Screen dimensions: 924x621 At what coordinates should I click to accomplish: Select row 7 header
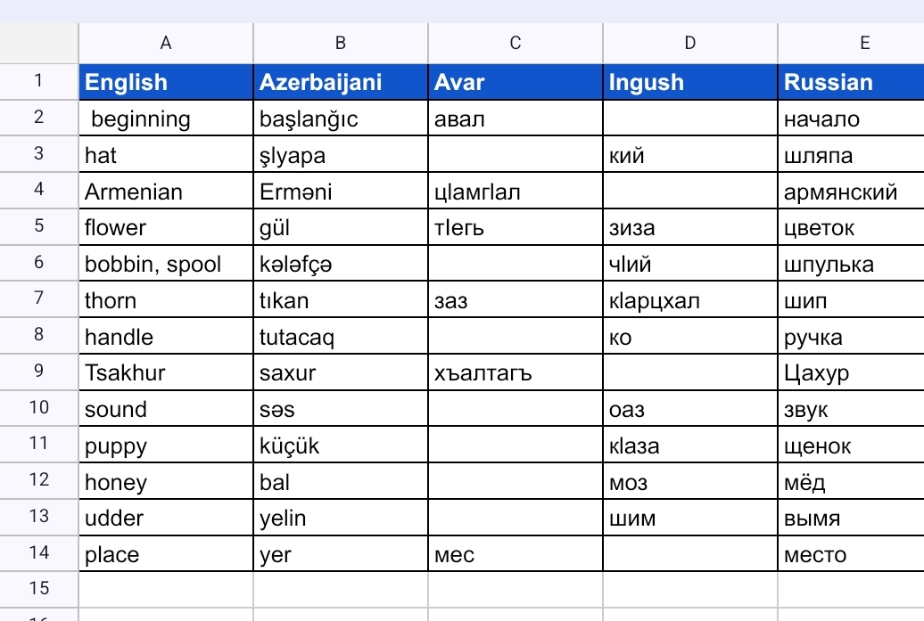pos(39,300)
